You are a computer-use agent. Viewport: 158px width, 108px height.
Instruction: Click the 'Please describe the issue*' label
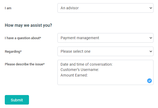click(25, 64)
